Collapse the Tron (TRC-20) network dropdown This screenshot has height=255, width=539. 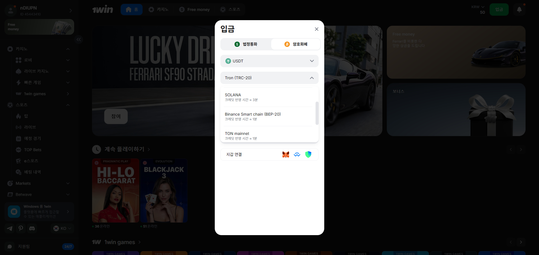point(269,78)
